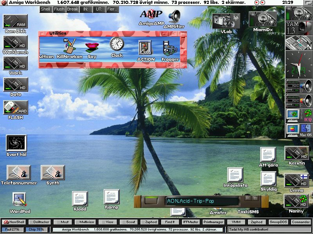This screenshot has width=313, height=234.
Task: Launch the MiamiDx network icon
Action: (263, 19)
